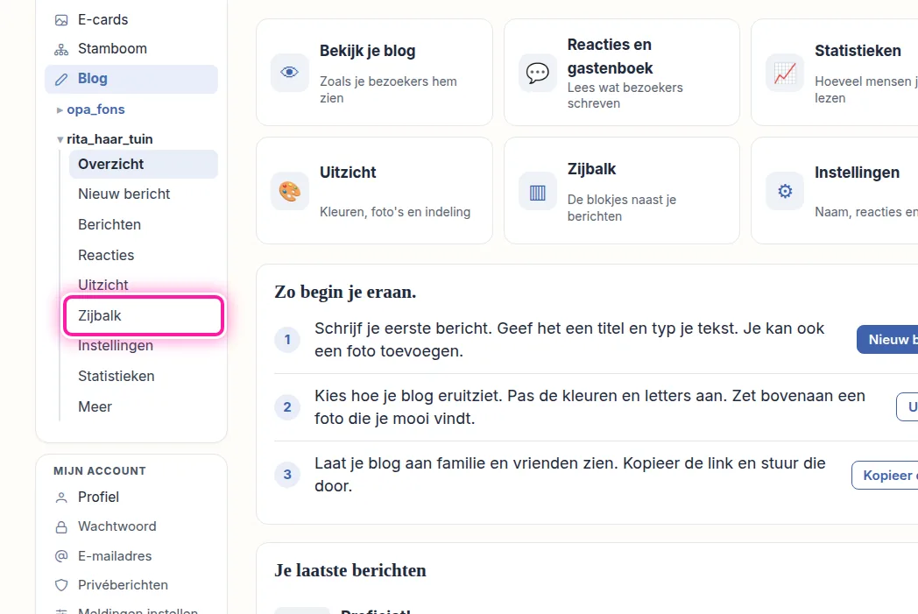This screenshot has width=918, height=614.
Task: Open the Uitzicht card title
Action: (x=348, y=173)
